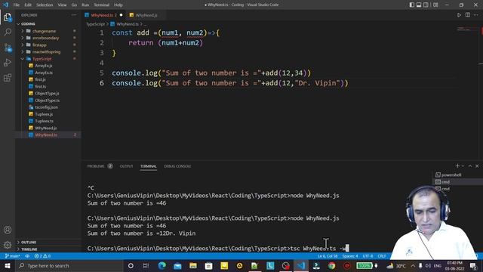The height and width of the screenshot is (272, 483).
Task: Click the Run Code play icon
Action: (459, 15)
